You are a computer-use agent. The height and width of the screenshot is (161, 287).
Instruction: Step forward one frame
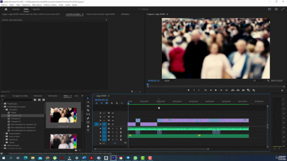(221, 90)
